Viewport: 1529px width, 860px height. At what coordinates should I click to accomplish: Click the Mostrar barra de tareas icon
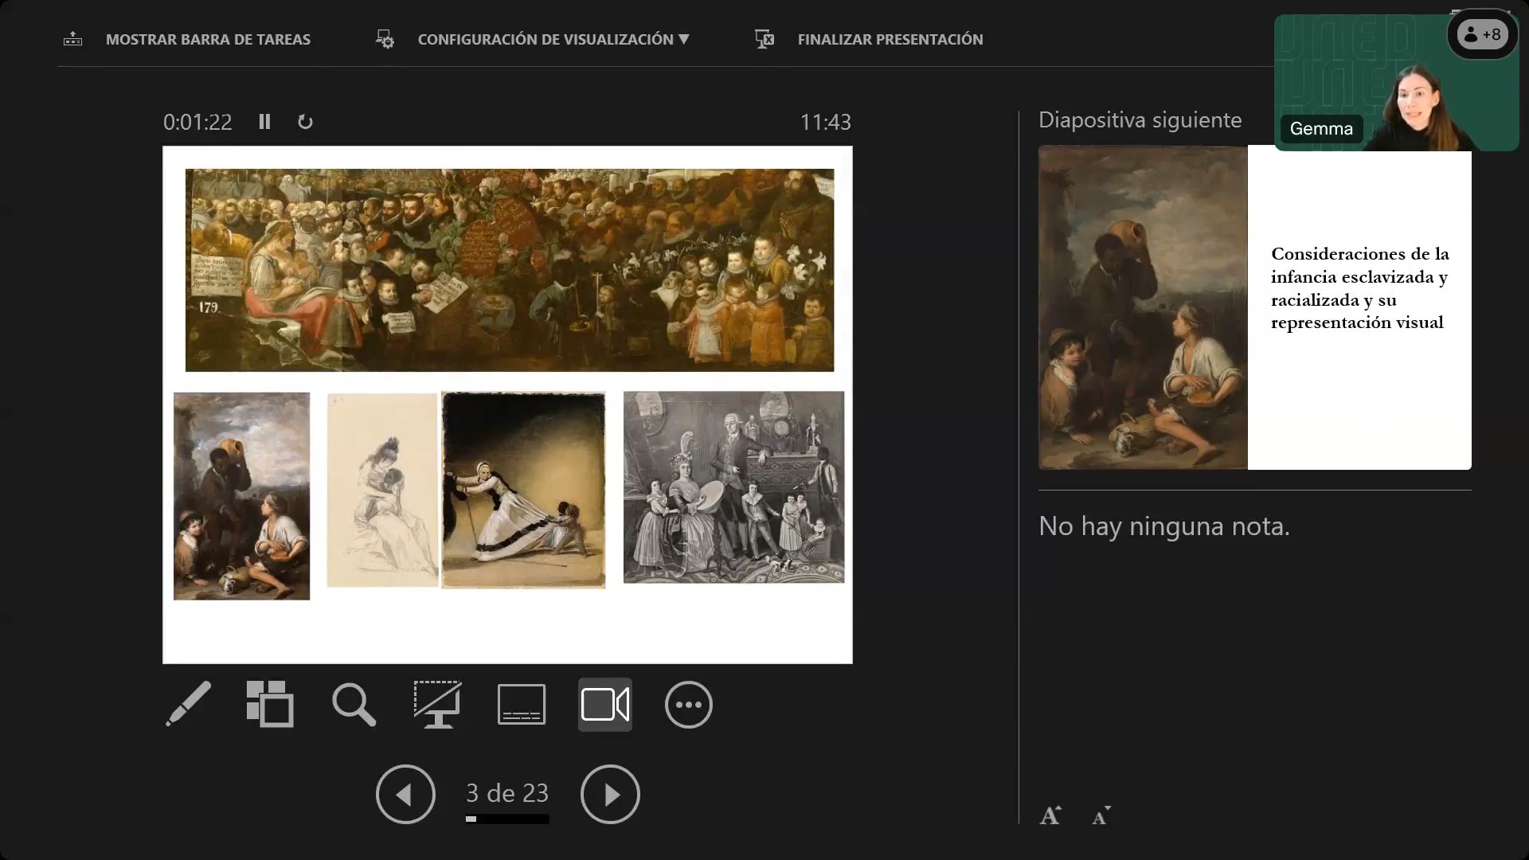[x=72, y=39]
